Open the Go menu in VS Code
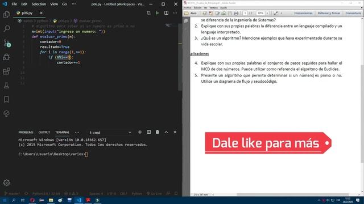The width and height of the screenshot is (364, 204). click(64, 4)
